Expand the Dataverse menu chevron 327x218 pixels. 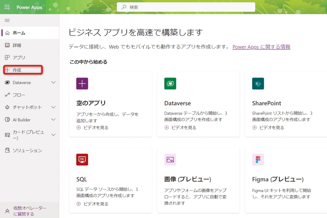point(53,82)
